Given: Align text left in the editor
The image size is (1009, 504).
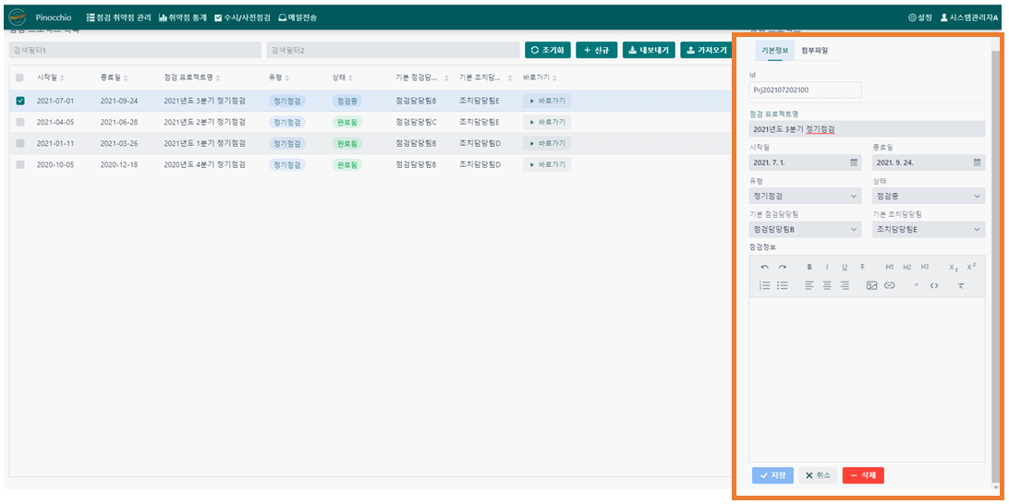Looking at the screenshot, I should [x=809, y=285].
